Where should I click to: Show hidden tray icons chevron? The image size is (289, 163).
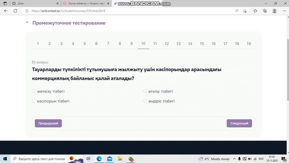(234, 159)
